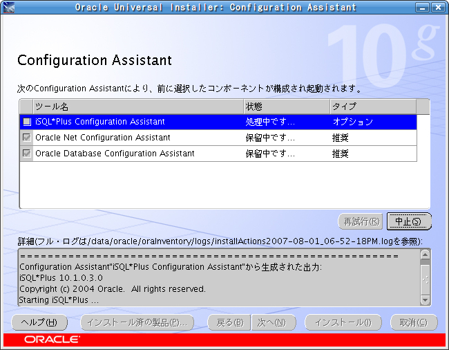Viewport: 449px width, 350px height.
Task: Click the 取消(C) cancel button
Action: [x=414, y=322]
